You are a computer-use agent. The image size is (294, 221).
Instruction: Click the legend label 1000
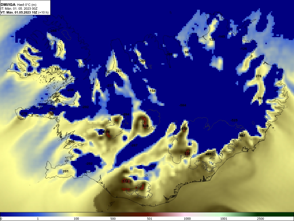coord(187,219)
